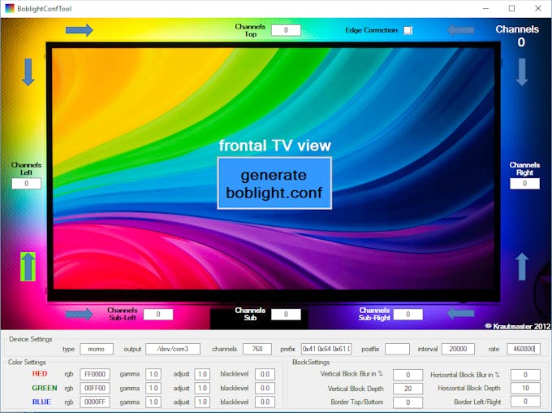Click the bottom-right left-pointing arrow icon

pyautogui.click(x=461, y=313)
